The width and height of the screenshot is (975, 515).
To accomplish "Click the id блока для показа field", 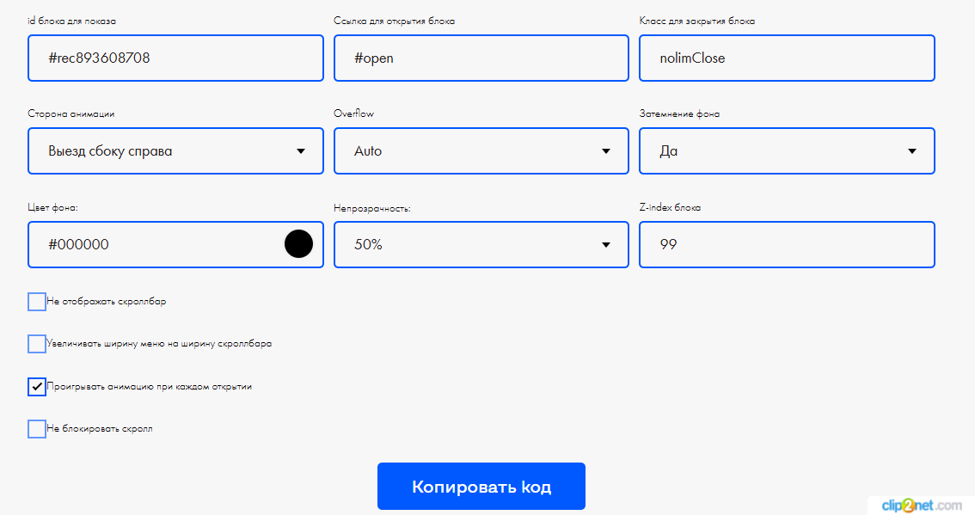I will click(175, 58).
